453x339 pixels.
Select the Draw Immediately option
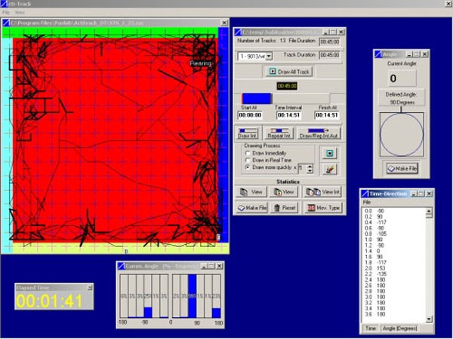pos(248,153)
